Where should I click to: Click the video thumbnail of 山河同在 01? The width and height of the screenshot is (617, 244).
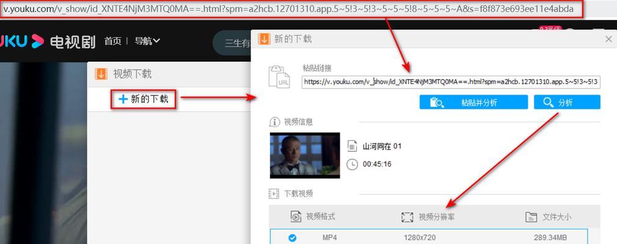point(305,155)
